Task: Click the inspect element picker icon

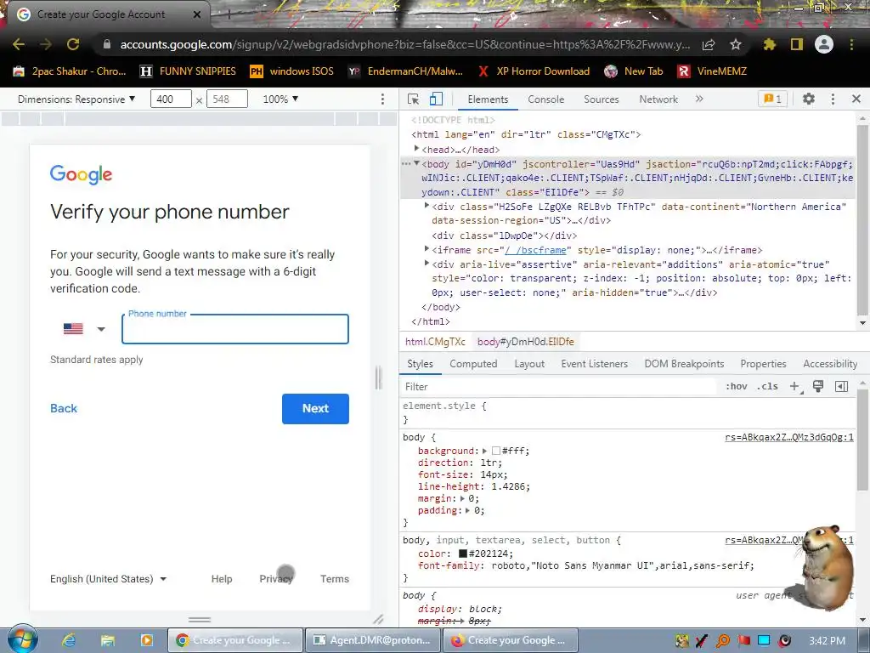Action: [414, 99]
